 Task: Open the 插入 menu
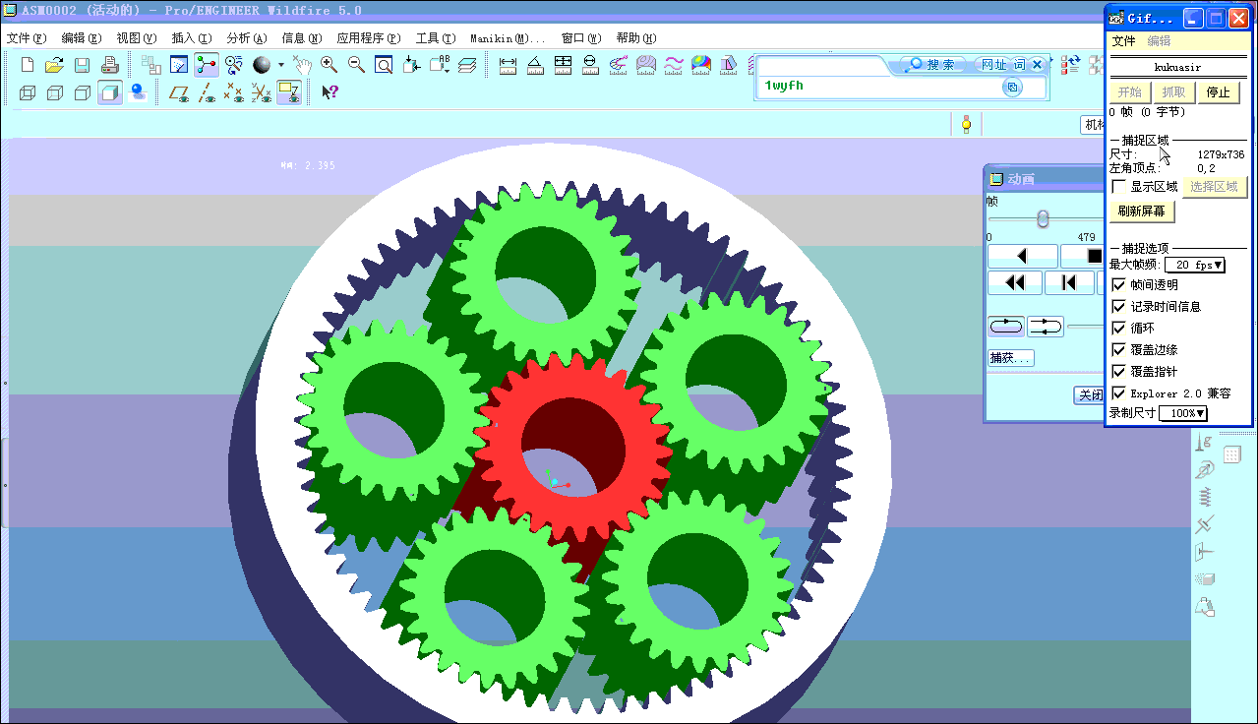(192, 38)
